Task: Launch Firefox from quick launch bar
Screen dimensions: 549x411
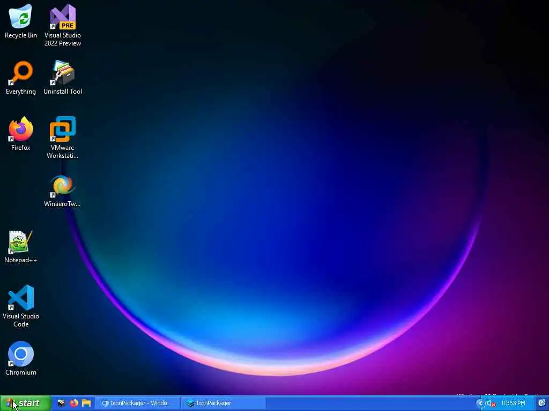Action: point(74,404)
